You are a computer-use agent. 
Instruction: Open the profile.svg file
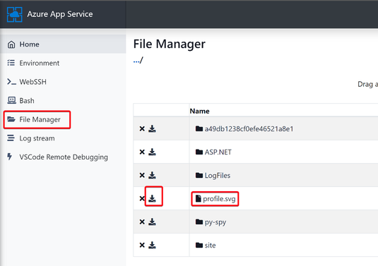(219, 199)
